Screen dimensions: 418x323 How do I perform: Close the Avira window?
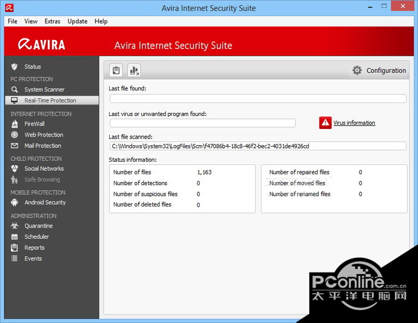coord(403,6)
